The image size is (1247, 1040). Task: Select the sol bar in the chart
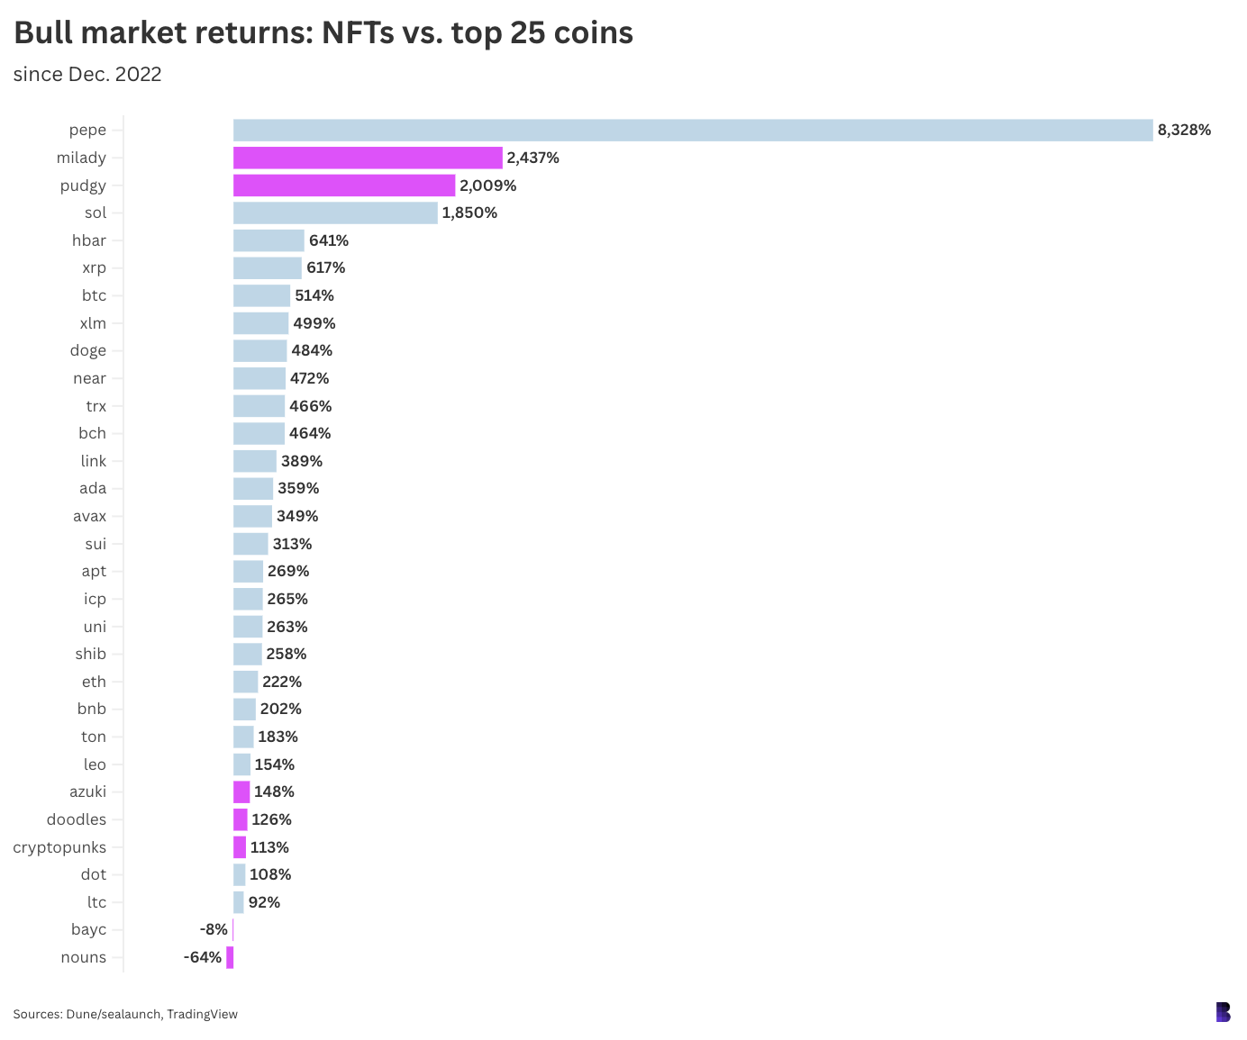coord(335,213)
